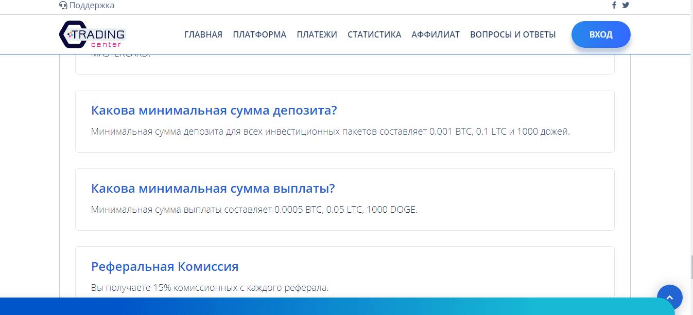This screenshot has height=315, width=693.
Task: Open the Twitter profile icon
Action: 626,5
